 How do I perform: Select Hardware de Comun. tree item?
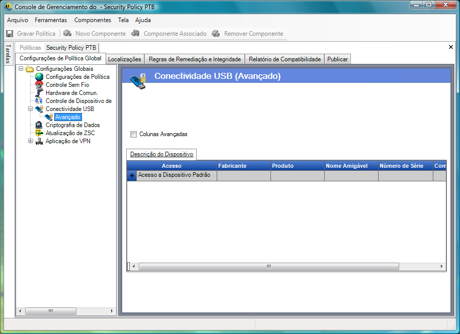pos(72,93)
